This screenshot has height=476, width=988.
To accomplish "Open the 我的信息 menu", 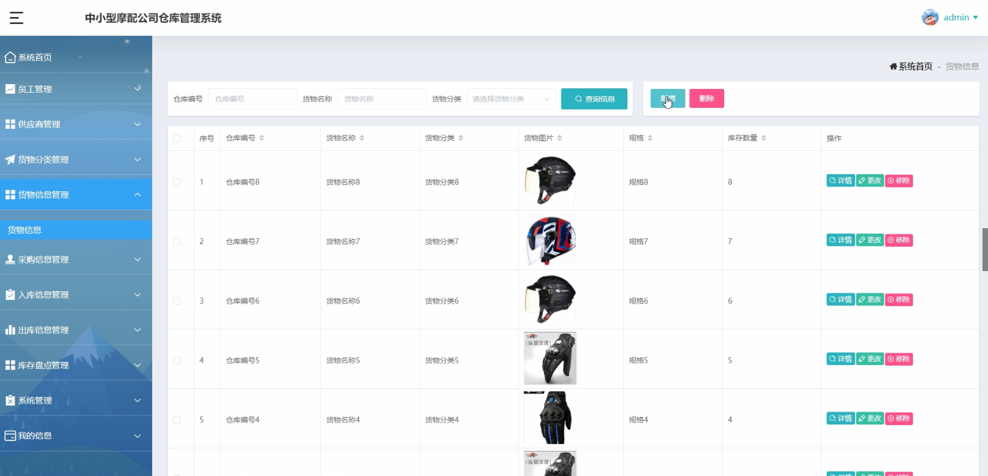I will [76, 436].
